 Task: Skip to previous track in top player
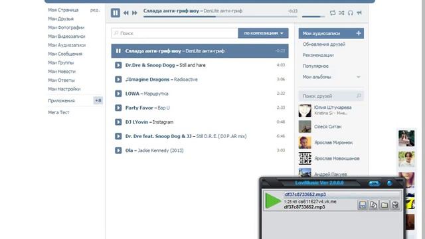point(126,13)
